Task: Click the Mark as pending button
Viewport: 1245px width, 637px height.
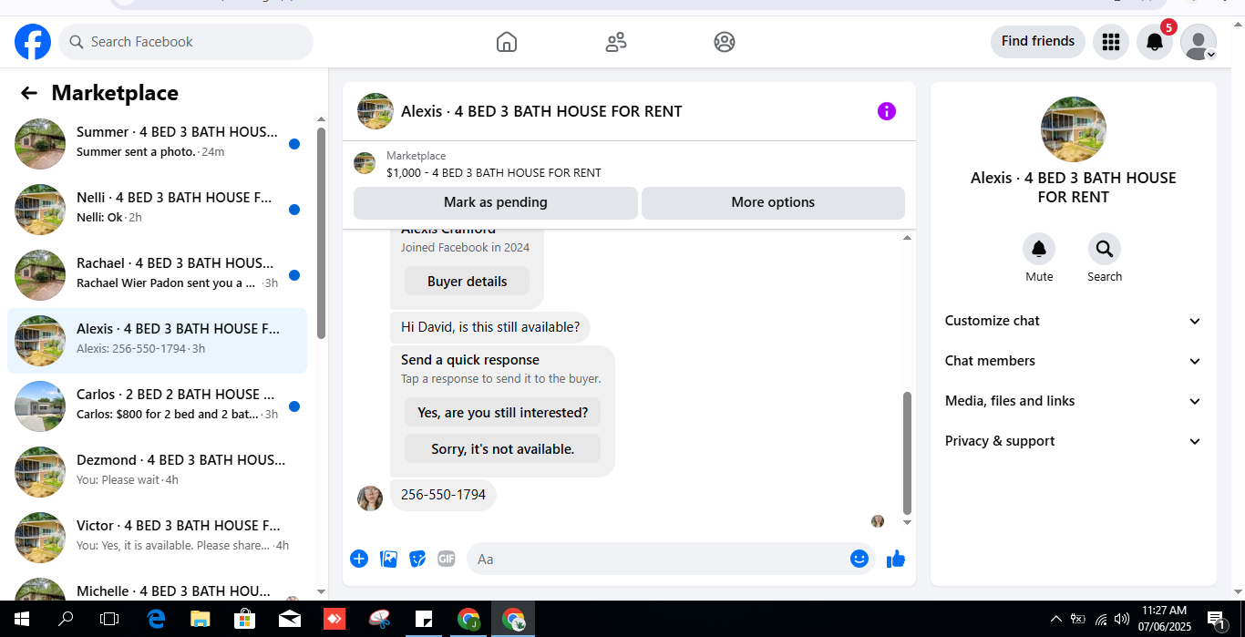Action: pyautogui.click(x=496, y=202)
